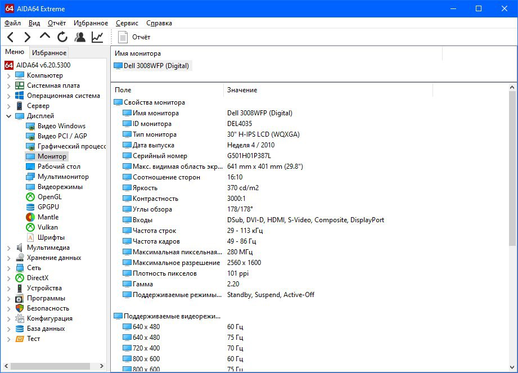
Task: Click the Программы icon in tree
Action: (20, 298)
